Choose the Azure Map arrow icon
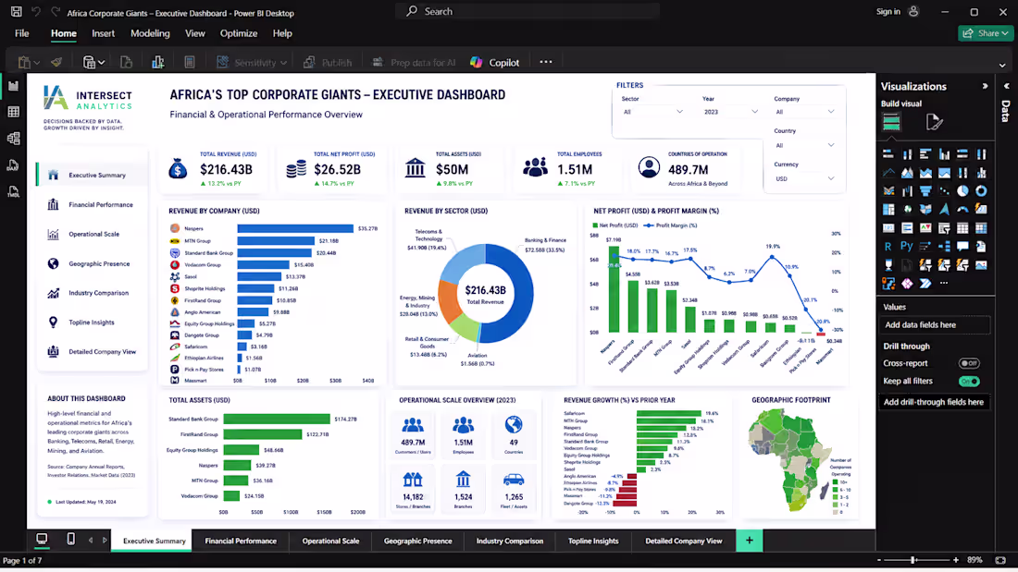This screenshot has height=572, width=1018. point(944,209)
